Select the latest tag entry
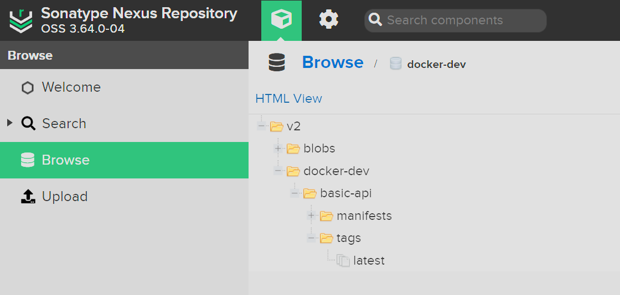This screenshot has width=620, height=295. [x=369, y=261]
